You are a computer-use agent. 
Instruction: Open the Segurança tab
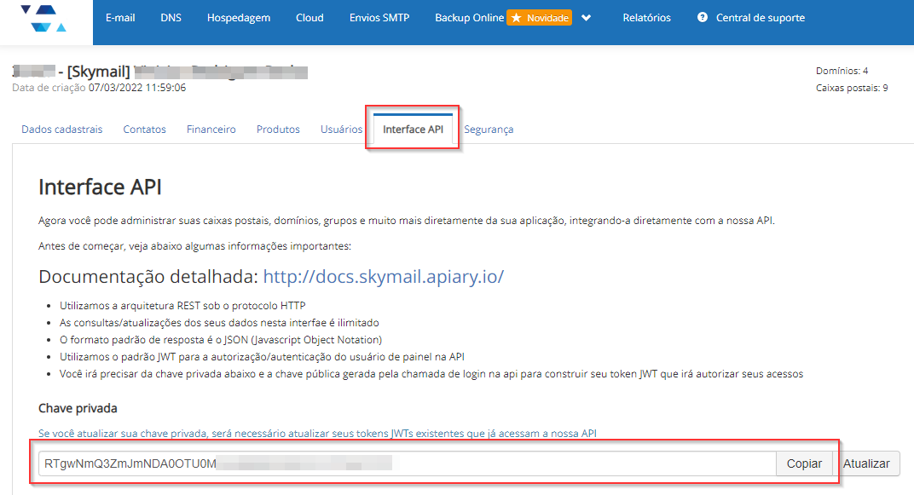489,130
